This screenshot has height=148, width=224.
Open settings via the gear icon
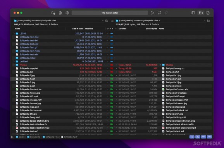click(x=67, y=13)
